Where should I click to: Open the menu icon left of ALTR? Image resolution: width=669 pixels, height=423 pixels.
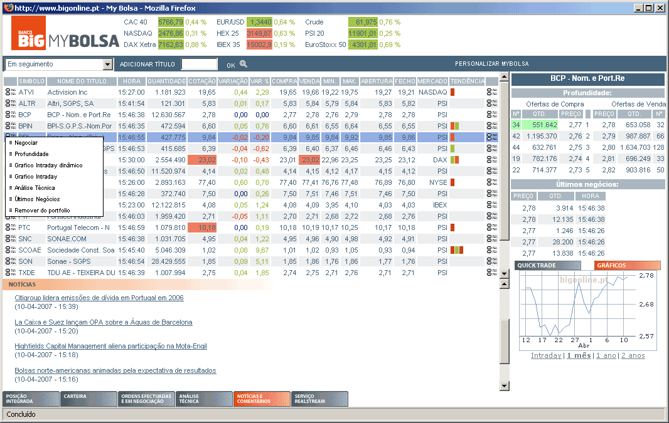click(x=10, y=103)
